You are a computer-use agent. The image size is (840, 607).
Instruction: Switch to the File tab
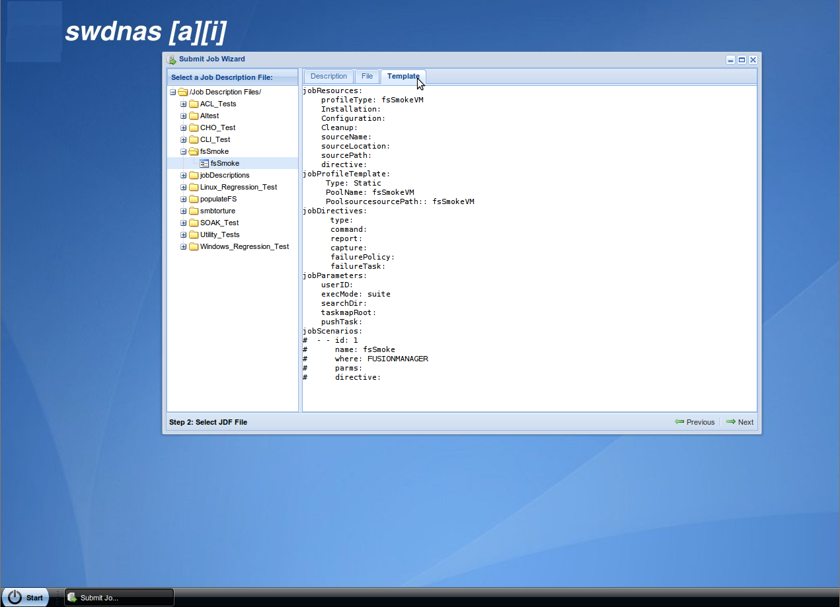[x=367, y=77]
